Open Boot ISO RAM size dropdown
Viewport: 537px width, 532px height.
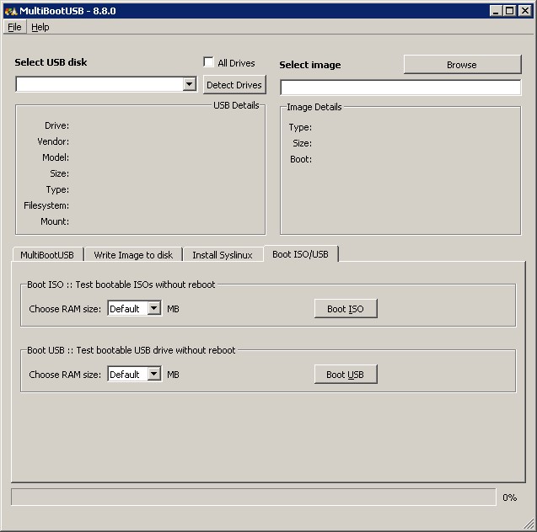point(153,309)
